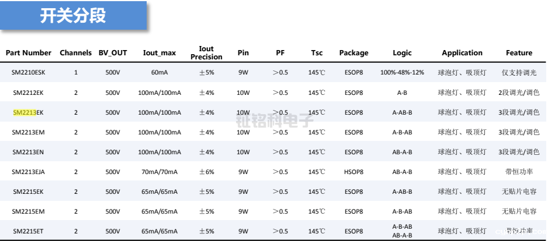Click the 2段调光/调色 feature cell
Screen dimensions: 548x241
click(x=519, y=93)
